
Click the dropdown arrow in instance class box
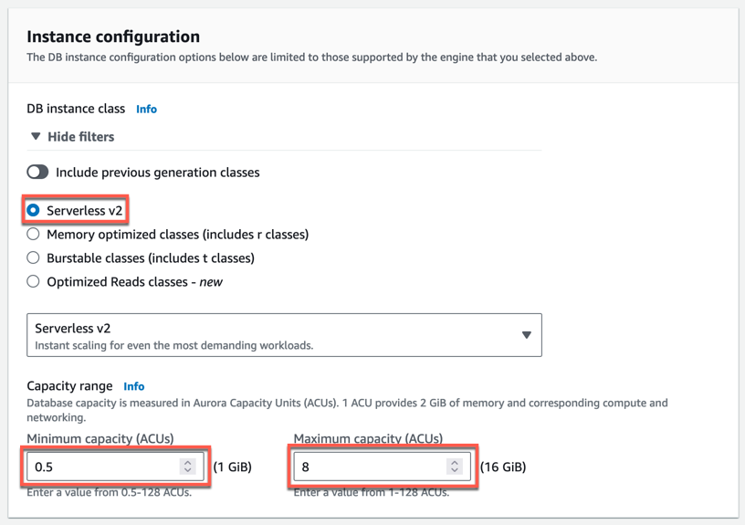click(x=526, y=335)
